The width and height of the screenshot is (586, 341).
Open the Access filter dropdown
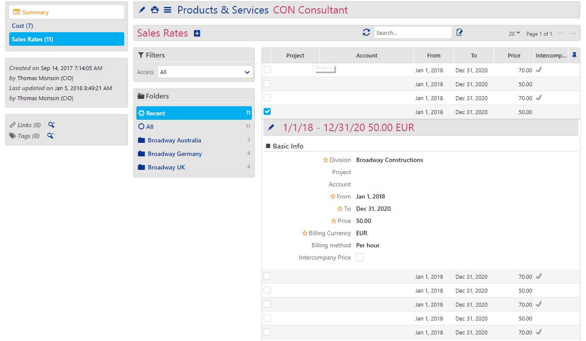(205, 71)
